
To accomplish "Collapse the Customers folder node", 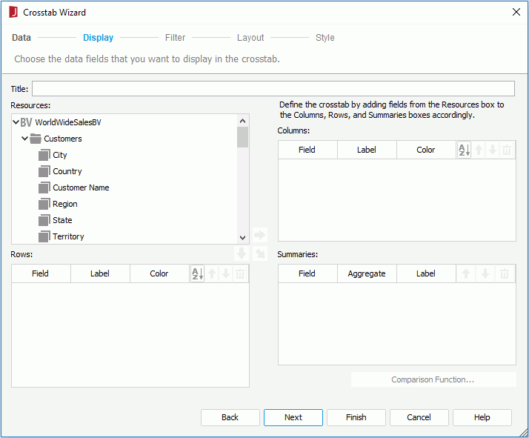I will coord(24,139).
